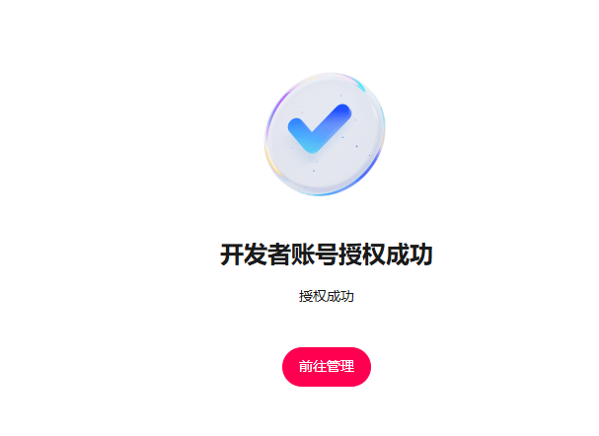Screen dimensions: 599x436
Task: Click the character 功 in the small subtitle
Action: [347, 296]
